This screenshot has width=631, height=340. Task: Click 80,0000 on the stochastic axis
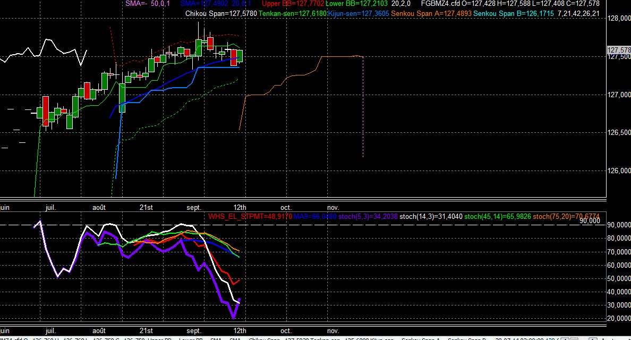coord(619,238)
